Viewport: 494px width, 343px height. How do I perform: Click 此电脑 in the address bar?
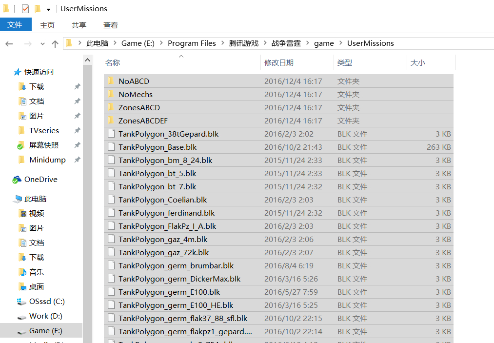98,43
